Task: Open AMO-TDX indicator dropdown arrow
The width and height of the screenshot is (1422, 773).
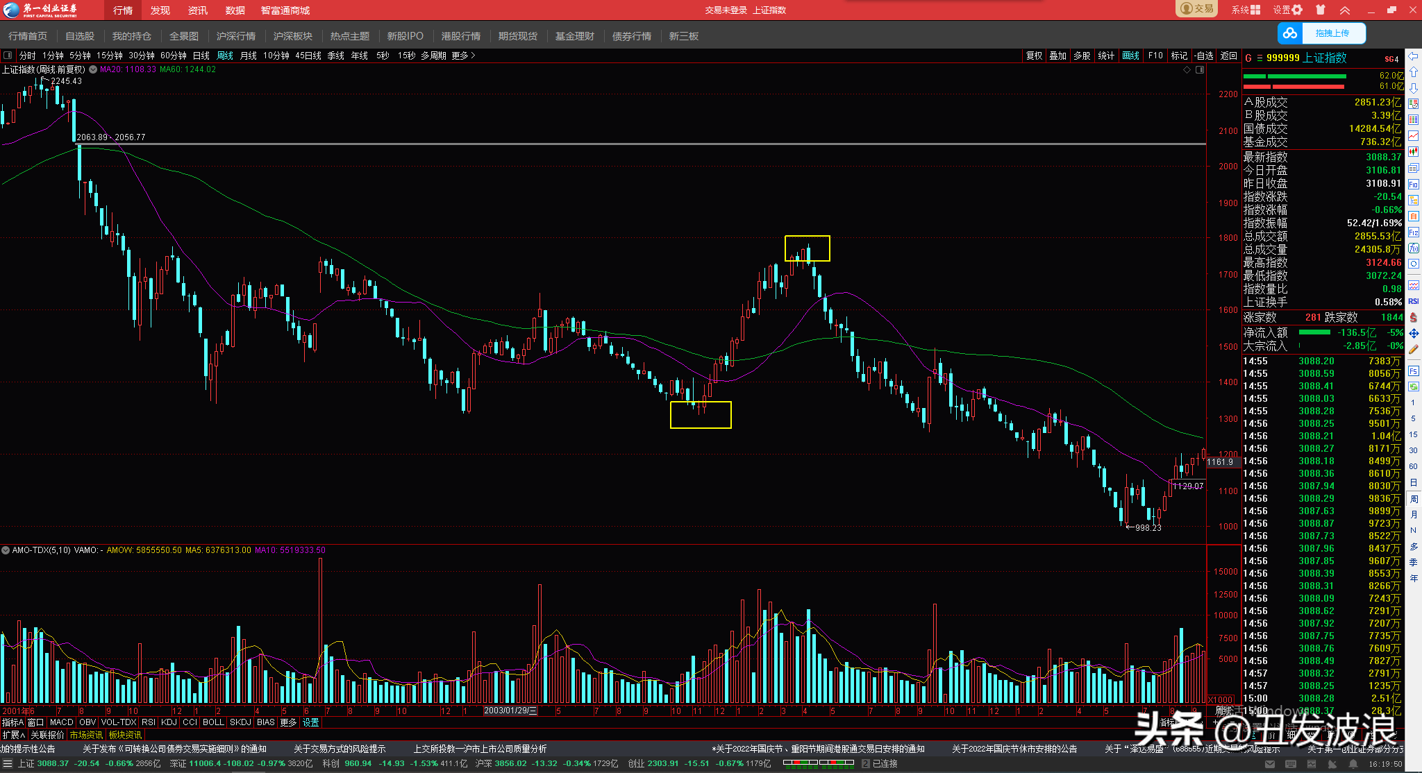Action: coord(6,550)
